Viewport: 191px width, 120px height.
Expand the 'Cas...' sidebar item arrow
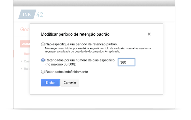click(x=21, y=61)
